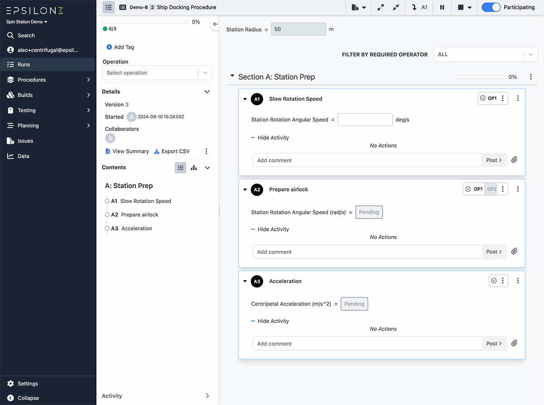Image resolution: width=544 pixels, height=405 pixels.
Task: Click the expand-all steps icon in toolbar
Action: [380, 7]
